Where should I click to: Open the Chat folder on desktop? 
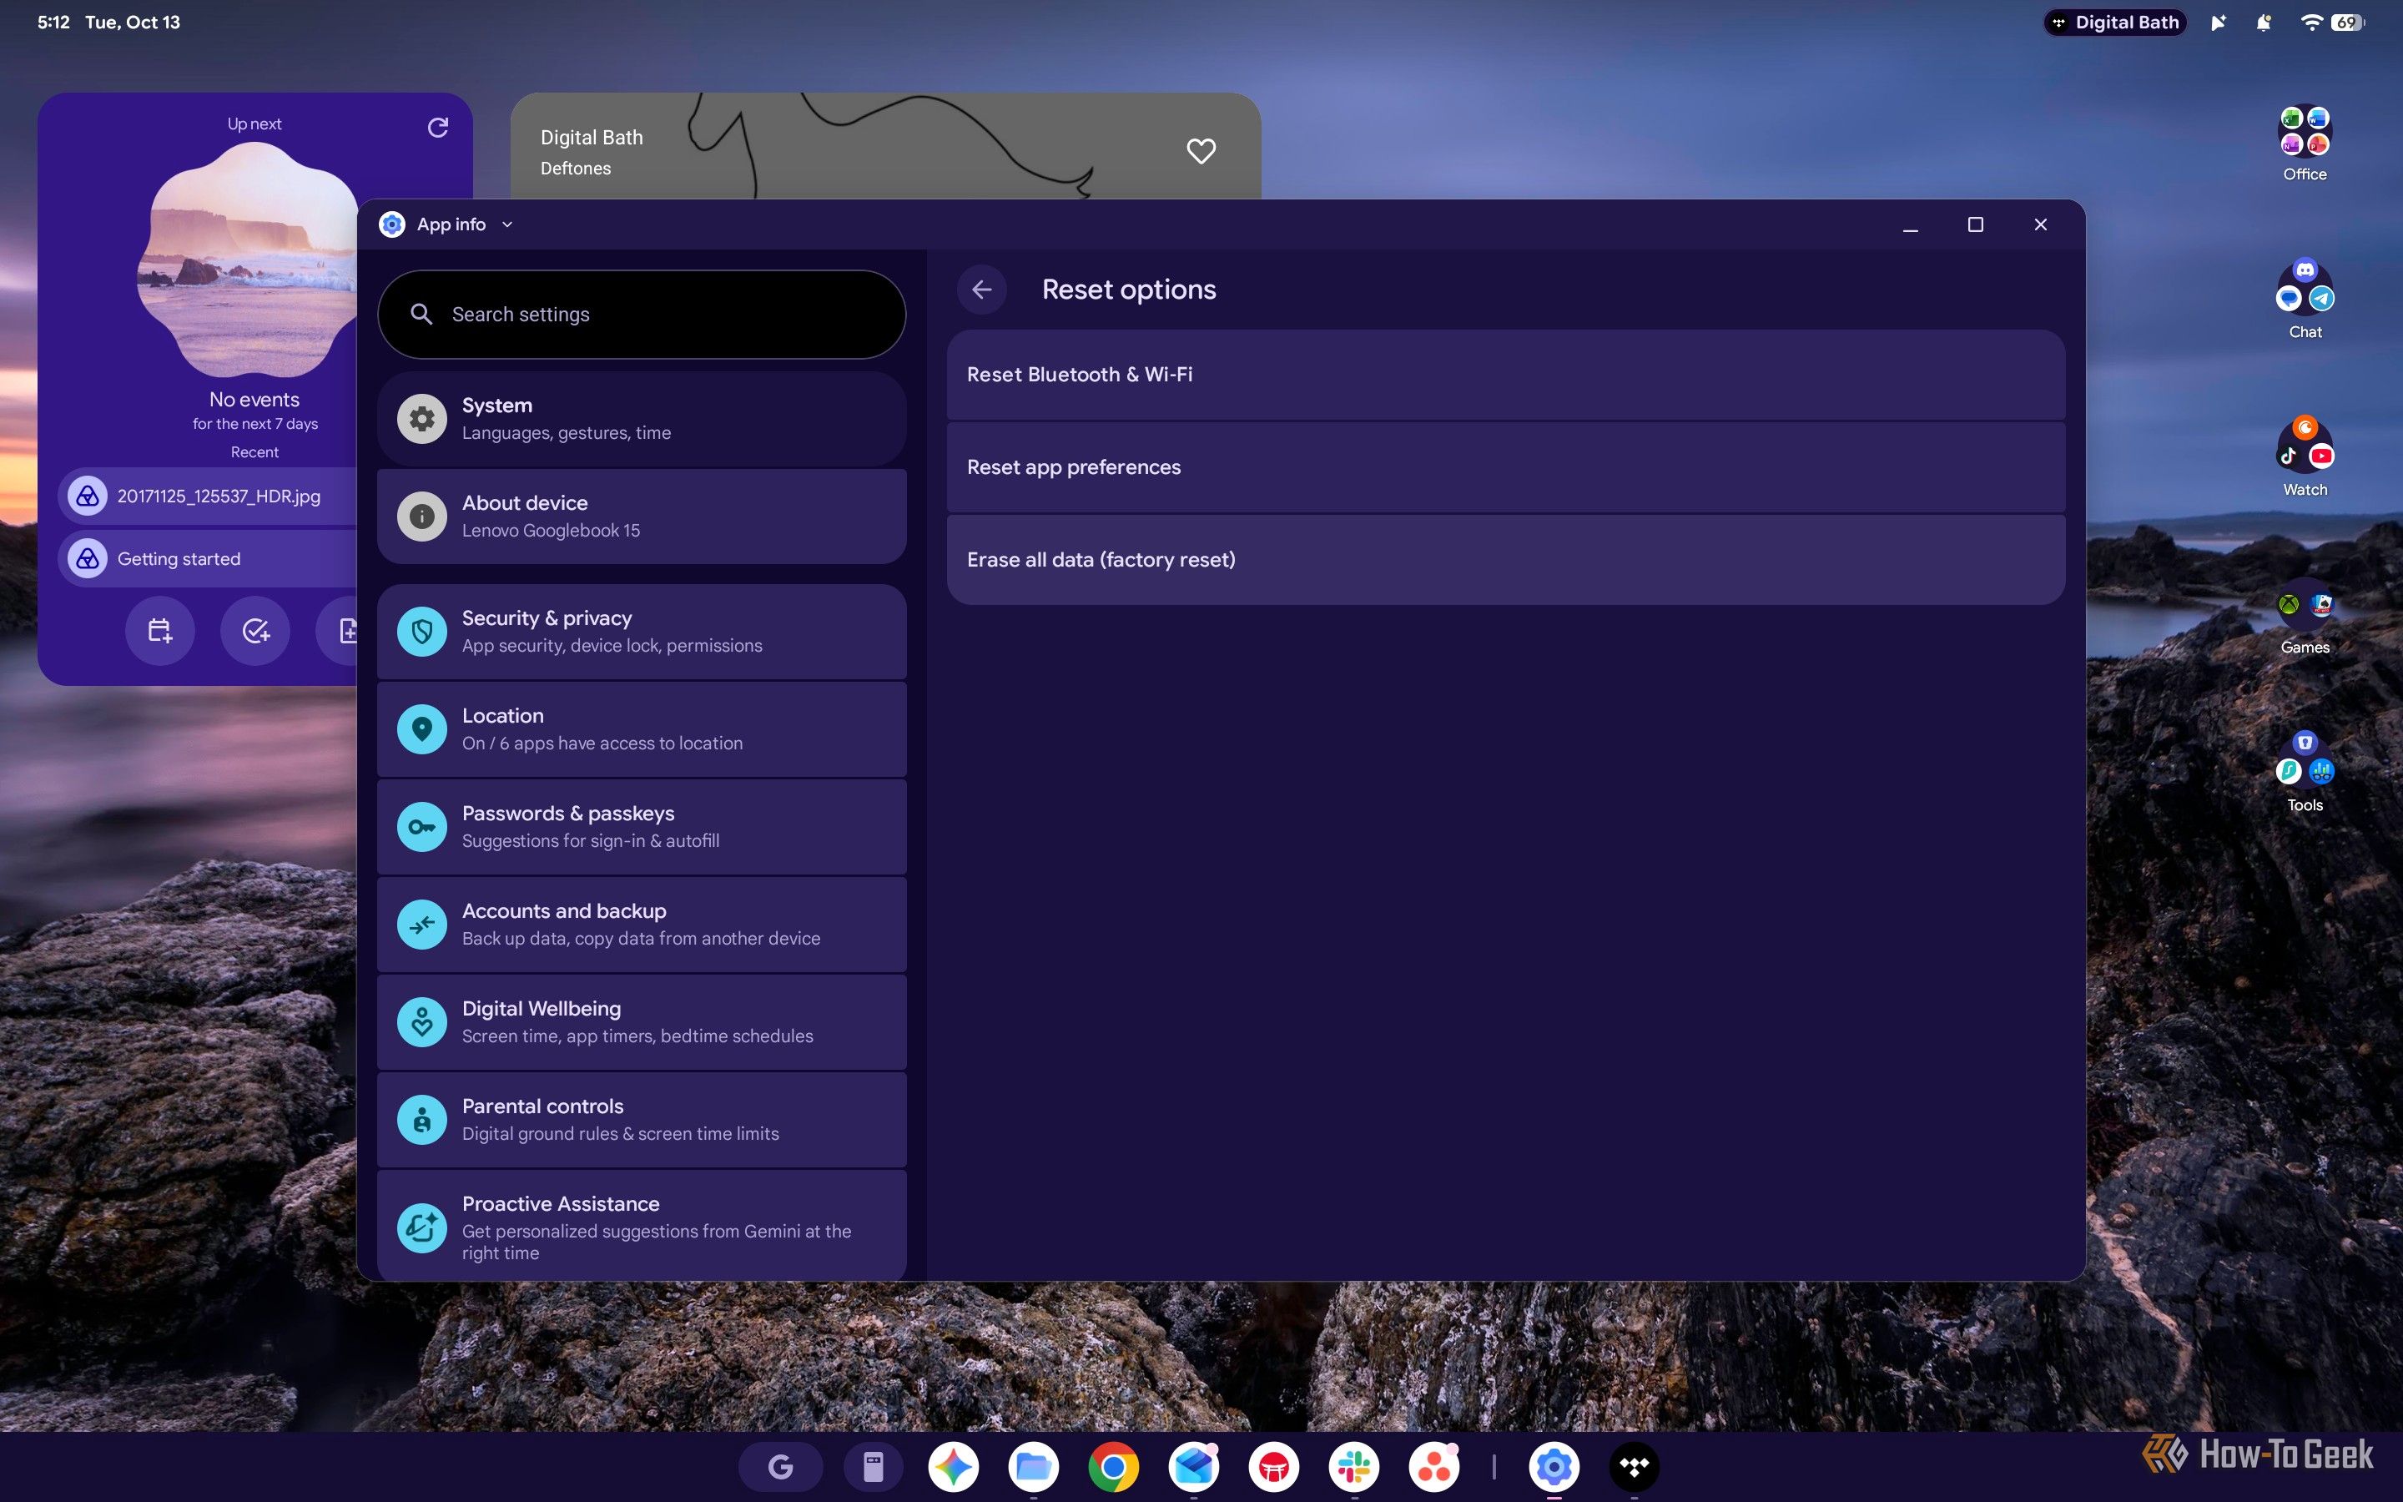[x=2305, y=299]
